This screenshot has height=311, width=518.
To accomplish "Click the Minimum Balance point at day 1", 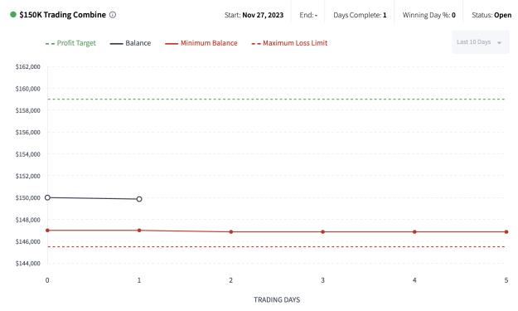I will coord(139,231).
